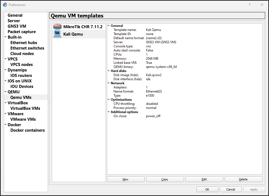269x196 pixels.
Task: Collapse the Network details group
Action: [109, 83]
